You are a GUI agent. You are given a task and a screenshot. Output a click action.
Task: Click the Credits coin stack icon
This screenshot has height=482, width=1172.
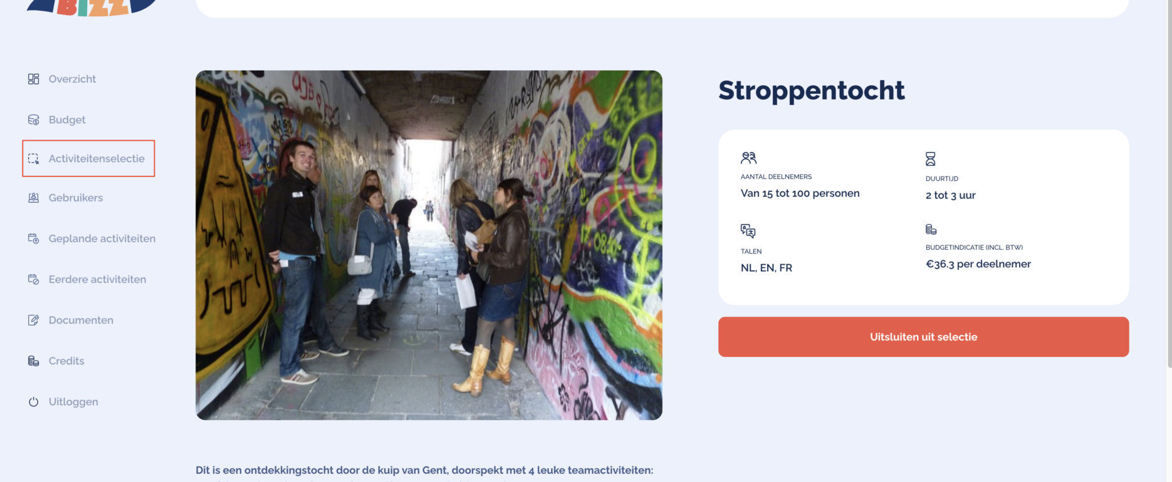(33, 361)
